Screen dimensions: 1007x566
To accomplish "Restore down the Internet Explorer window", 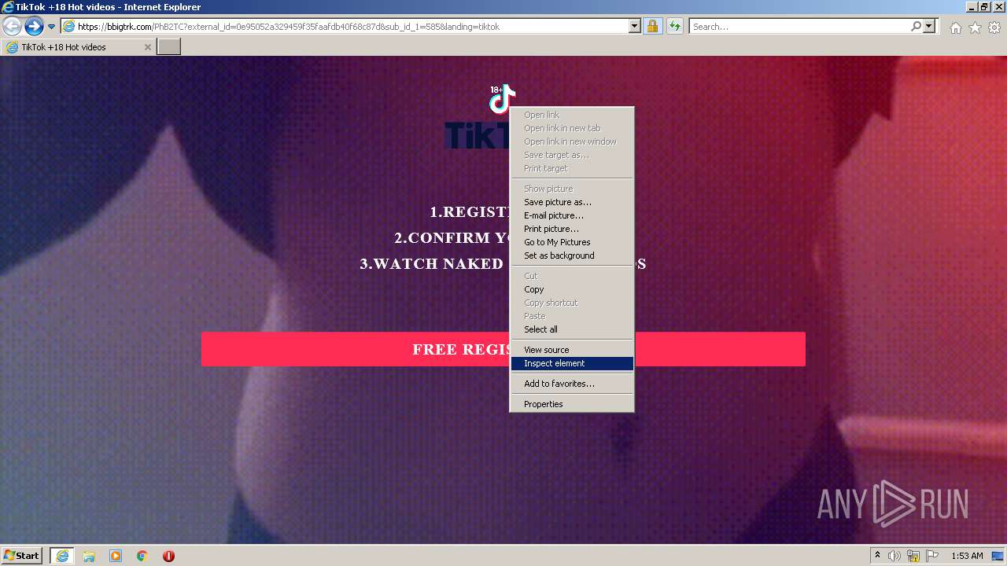I will coord(984,7).
